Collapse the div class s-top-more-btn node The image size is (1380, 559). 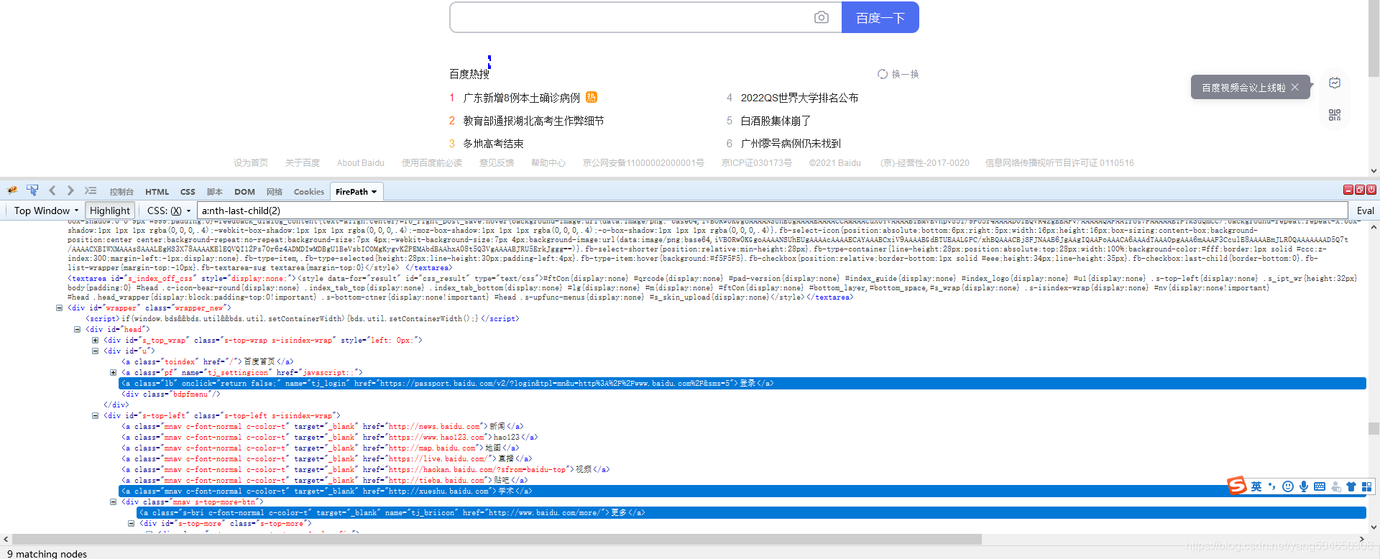[x=113, y=502]
